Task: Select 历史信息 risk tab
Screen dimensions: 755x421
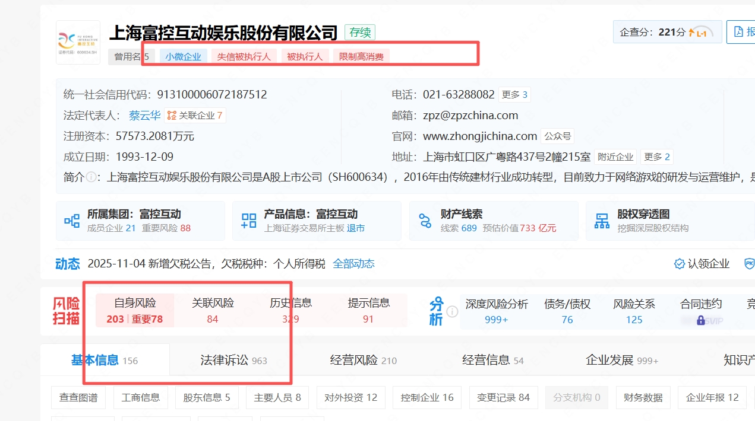Action: pos(290,311)
